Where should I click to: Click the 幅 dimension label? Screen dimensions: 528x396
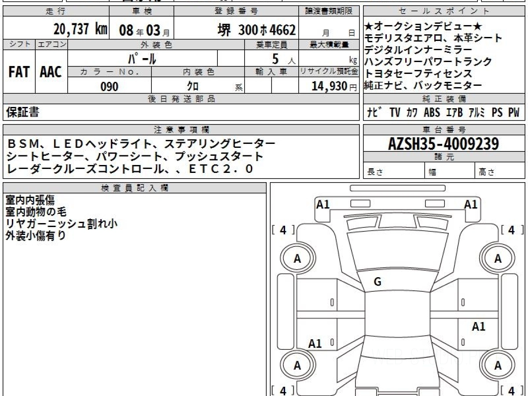coord(433,172)
